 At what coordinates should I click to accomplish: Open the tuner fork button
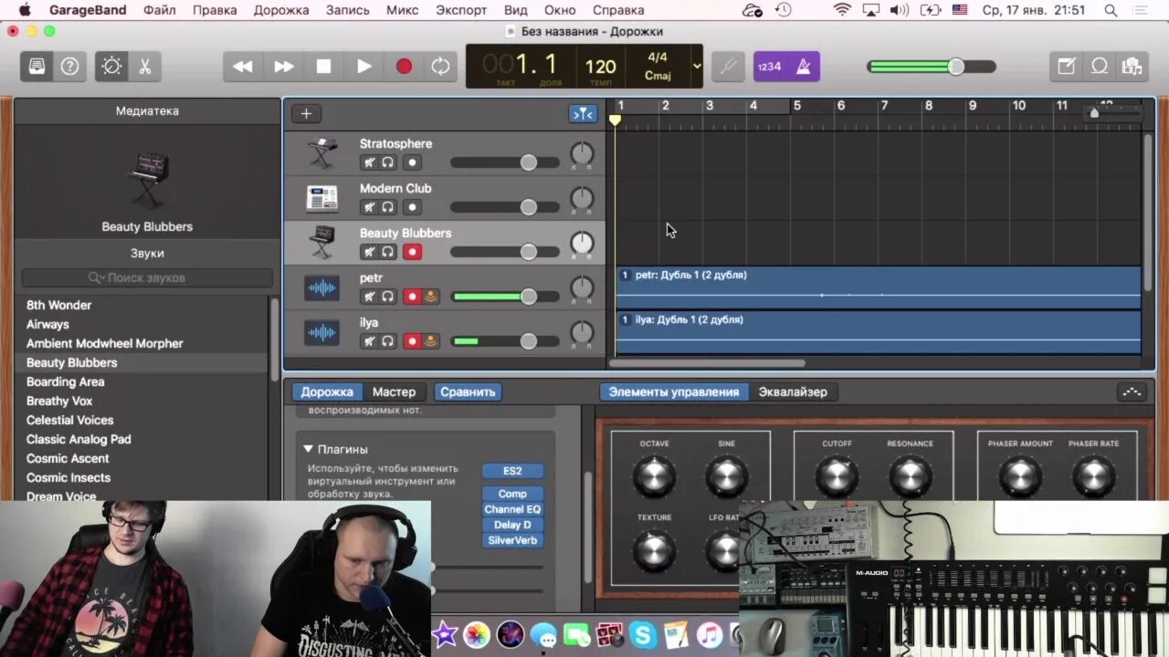click(728, 67)
